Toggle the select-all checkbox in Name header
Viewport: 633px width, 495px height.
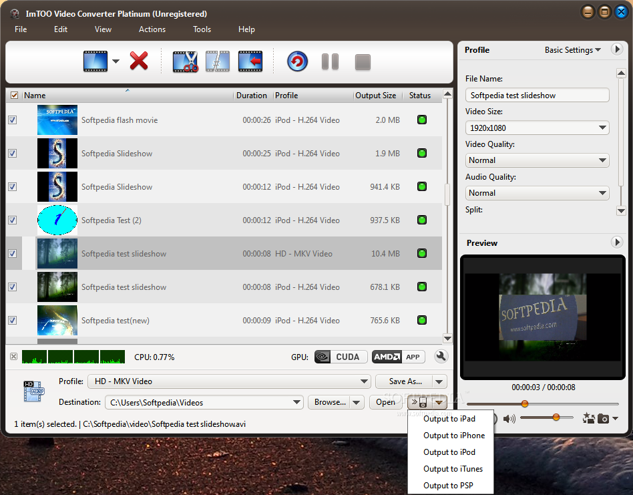click(14, 96)
